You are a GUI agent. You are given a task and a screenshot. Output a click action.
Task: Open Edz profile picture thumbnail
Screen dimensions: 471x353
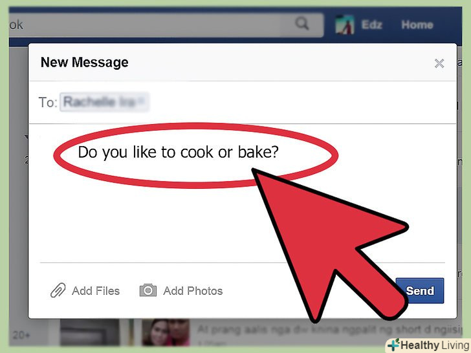coord(345,25)
